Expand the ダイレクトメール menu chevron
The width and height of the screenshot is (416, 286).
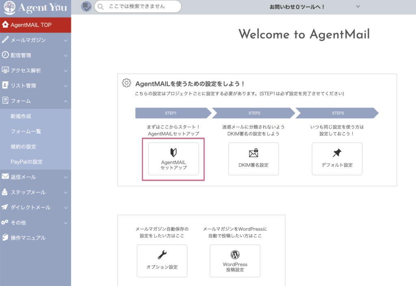[x=66, y=208]
